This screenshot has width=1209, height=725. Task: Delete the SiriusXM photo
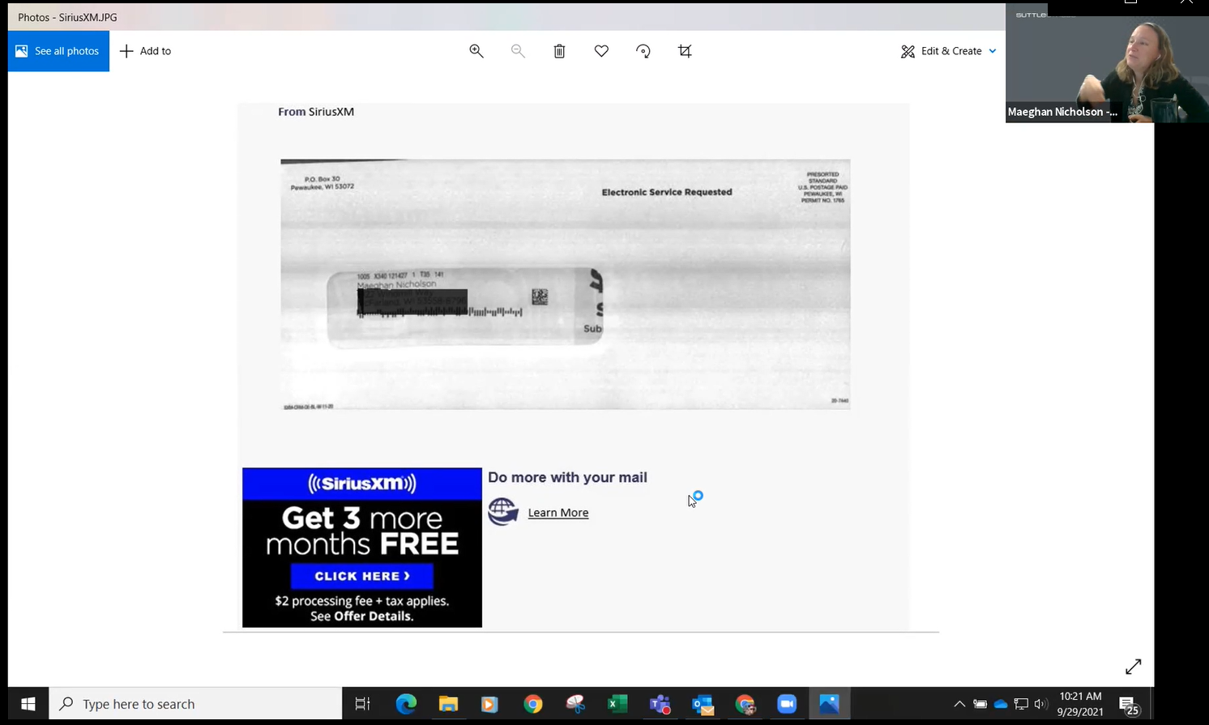coord(559,50)
